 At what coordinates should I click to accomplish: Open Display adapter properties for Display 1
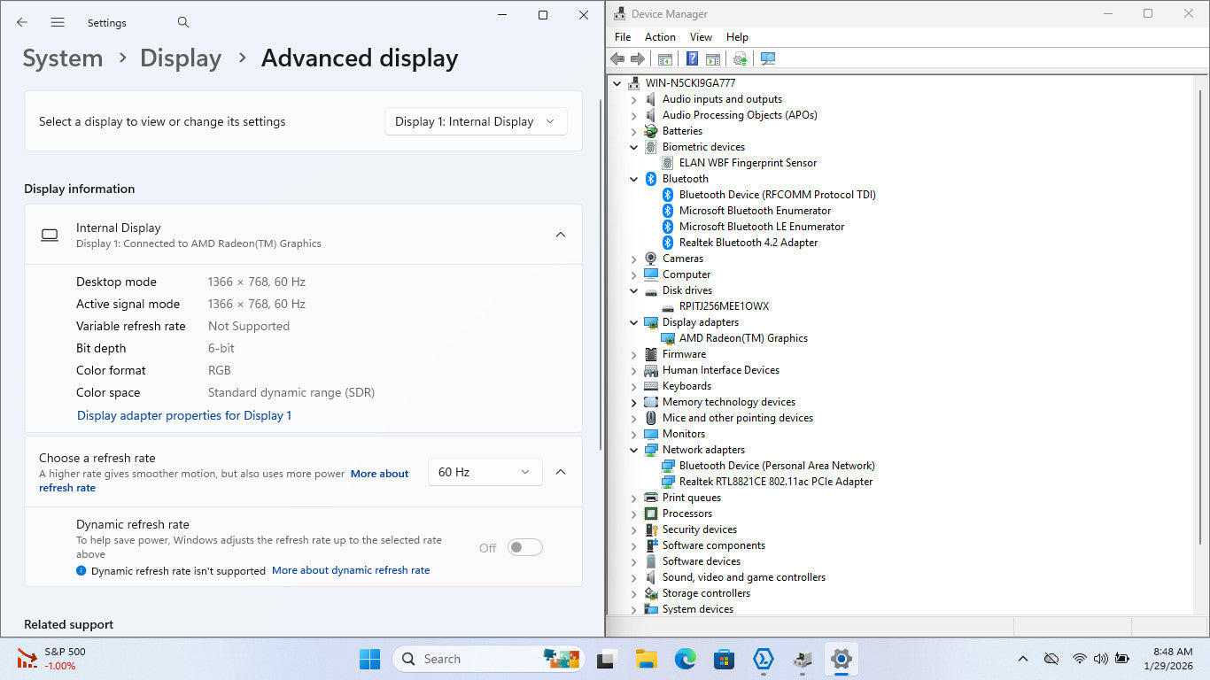pyautogui.click(x=184, y=415)
